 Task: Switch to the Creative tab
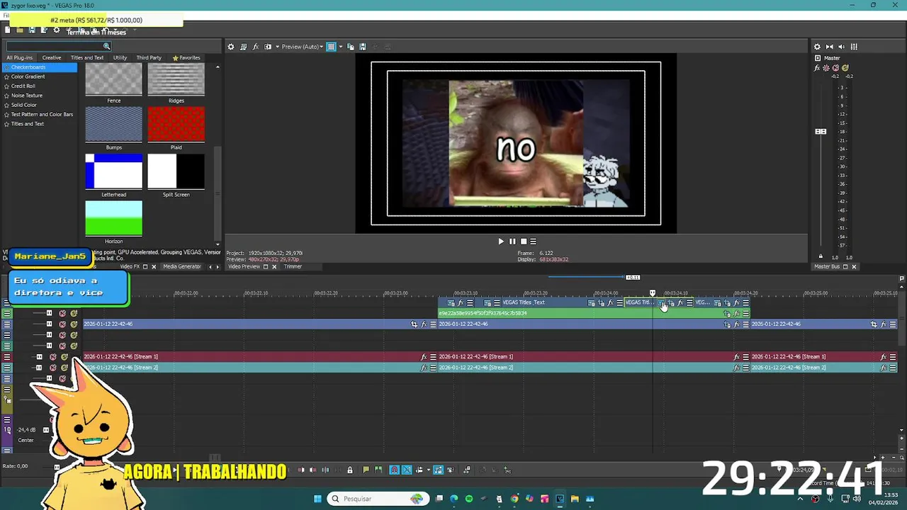pyautogui.click(x=51, y=57)
